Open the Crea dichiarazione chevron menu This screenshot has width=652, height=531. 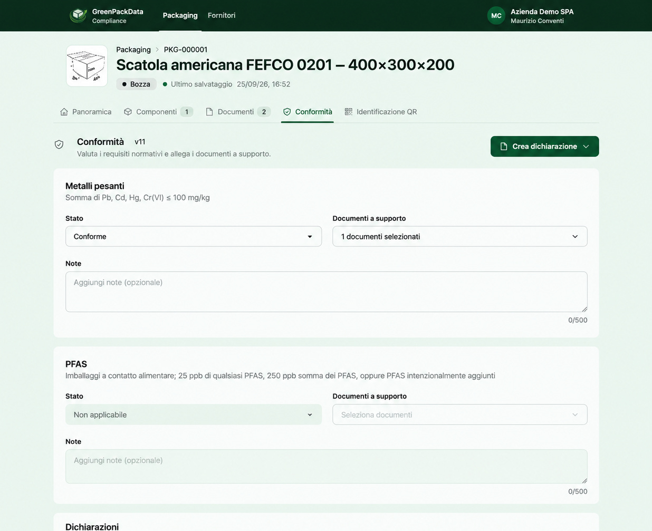[x=586, y=147]
